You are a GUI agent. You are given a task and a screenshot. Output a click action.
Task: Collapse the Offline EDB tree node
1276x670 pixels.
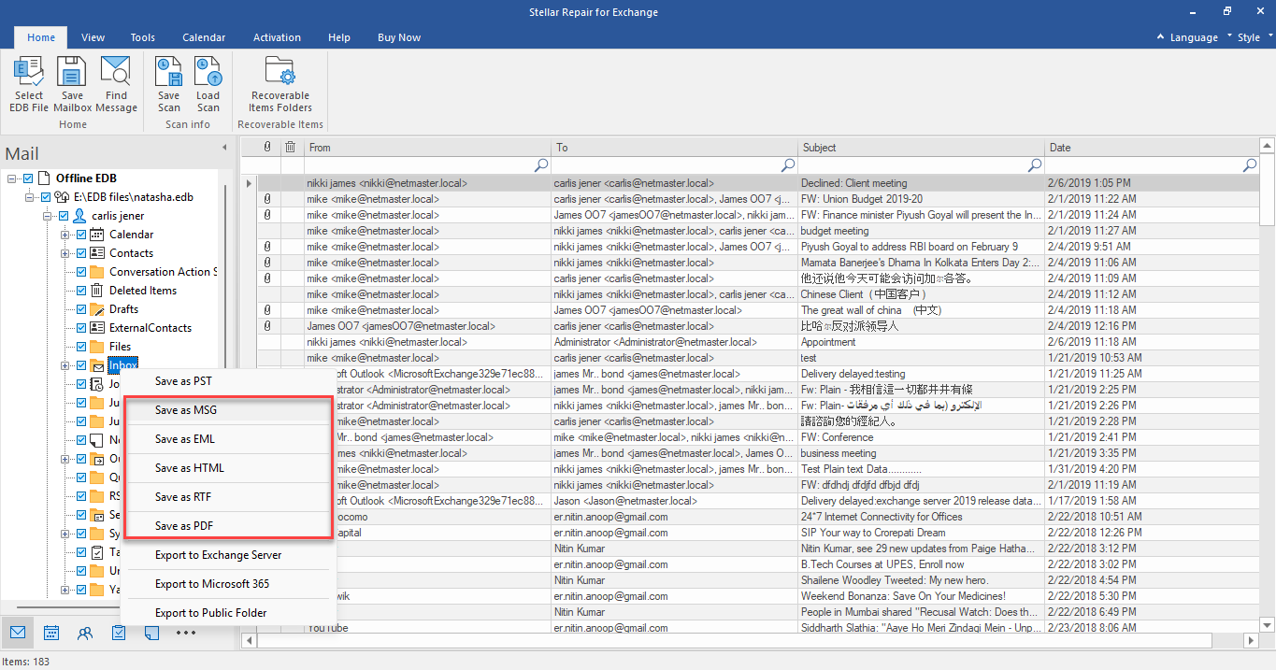(12, 178)
